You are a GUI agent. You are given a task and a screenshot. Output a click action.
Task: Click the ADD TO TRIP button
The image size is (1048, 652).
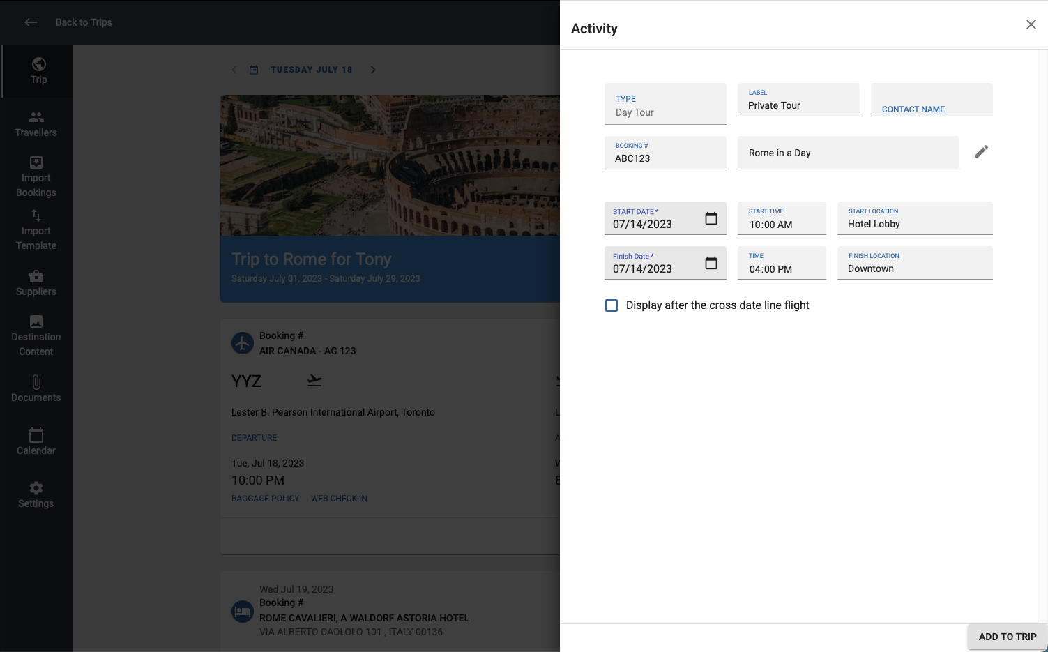[1008, 637]
